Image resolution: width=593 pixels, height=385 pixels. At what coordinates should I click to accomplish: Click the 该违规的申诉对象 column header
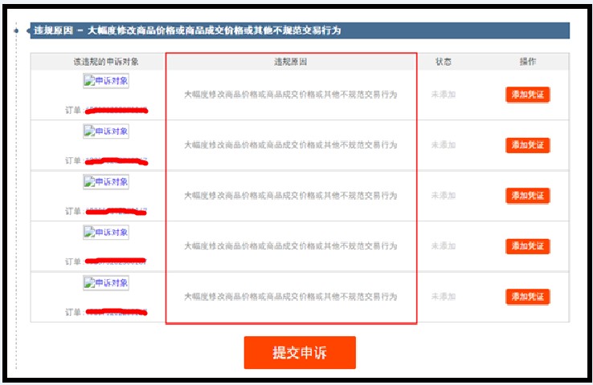point(106,62)
